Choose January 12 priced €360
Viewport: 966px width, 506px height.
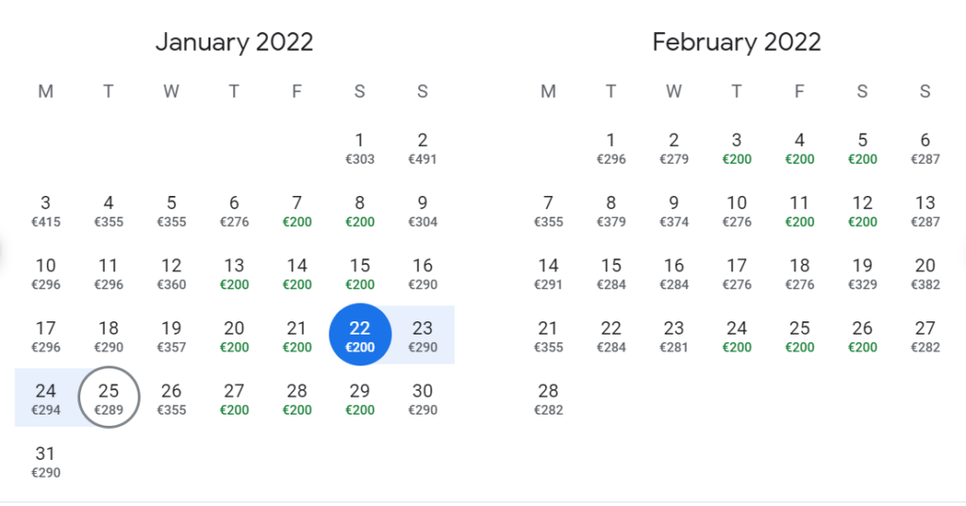pos(171,273)
